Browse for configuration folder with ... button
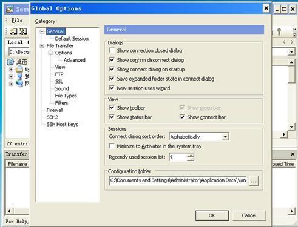Viewport: 298px width, 227px height. (254, 180)
